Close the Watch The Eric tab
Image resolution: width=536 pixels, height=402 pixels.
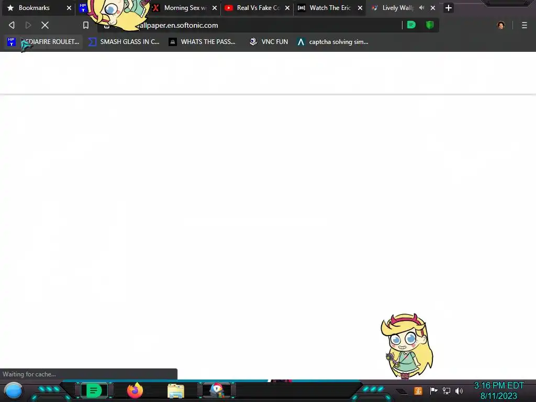(x=360, y=8)
